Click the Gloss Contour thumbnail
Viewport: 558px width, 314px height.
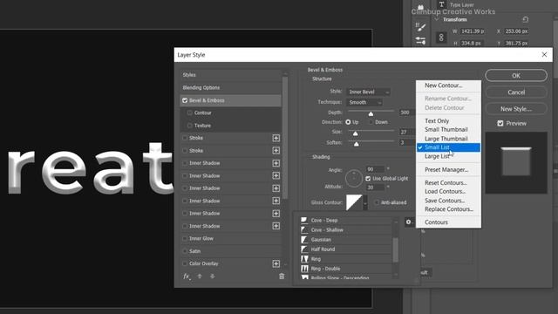354,202
